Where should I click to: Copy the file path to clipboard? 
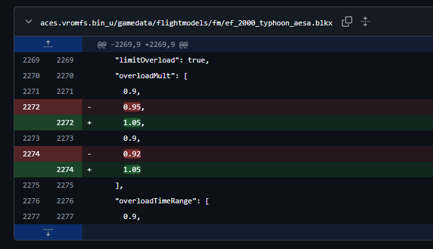click(347, 22)
